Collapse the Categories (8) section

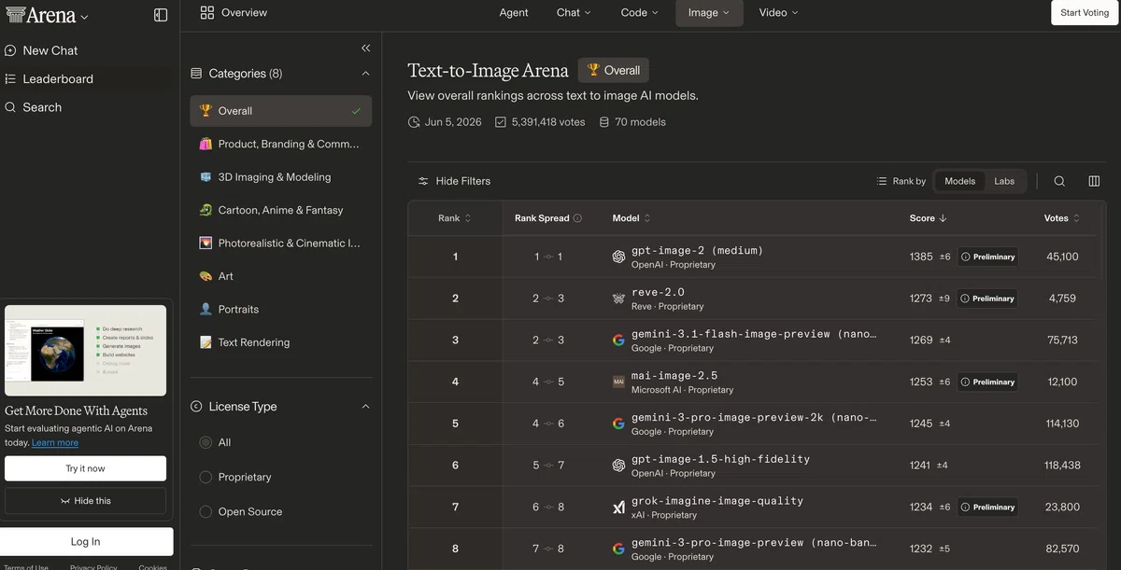(x=365, y=74)
